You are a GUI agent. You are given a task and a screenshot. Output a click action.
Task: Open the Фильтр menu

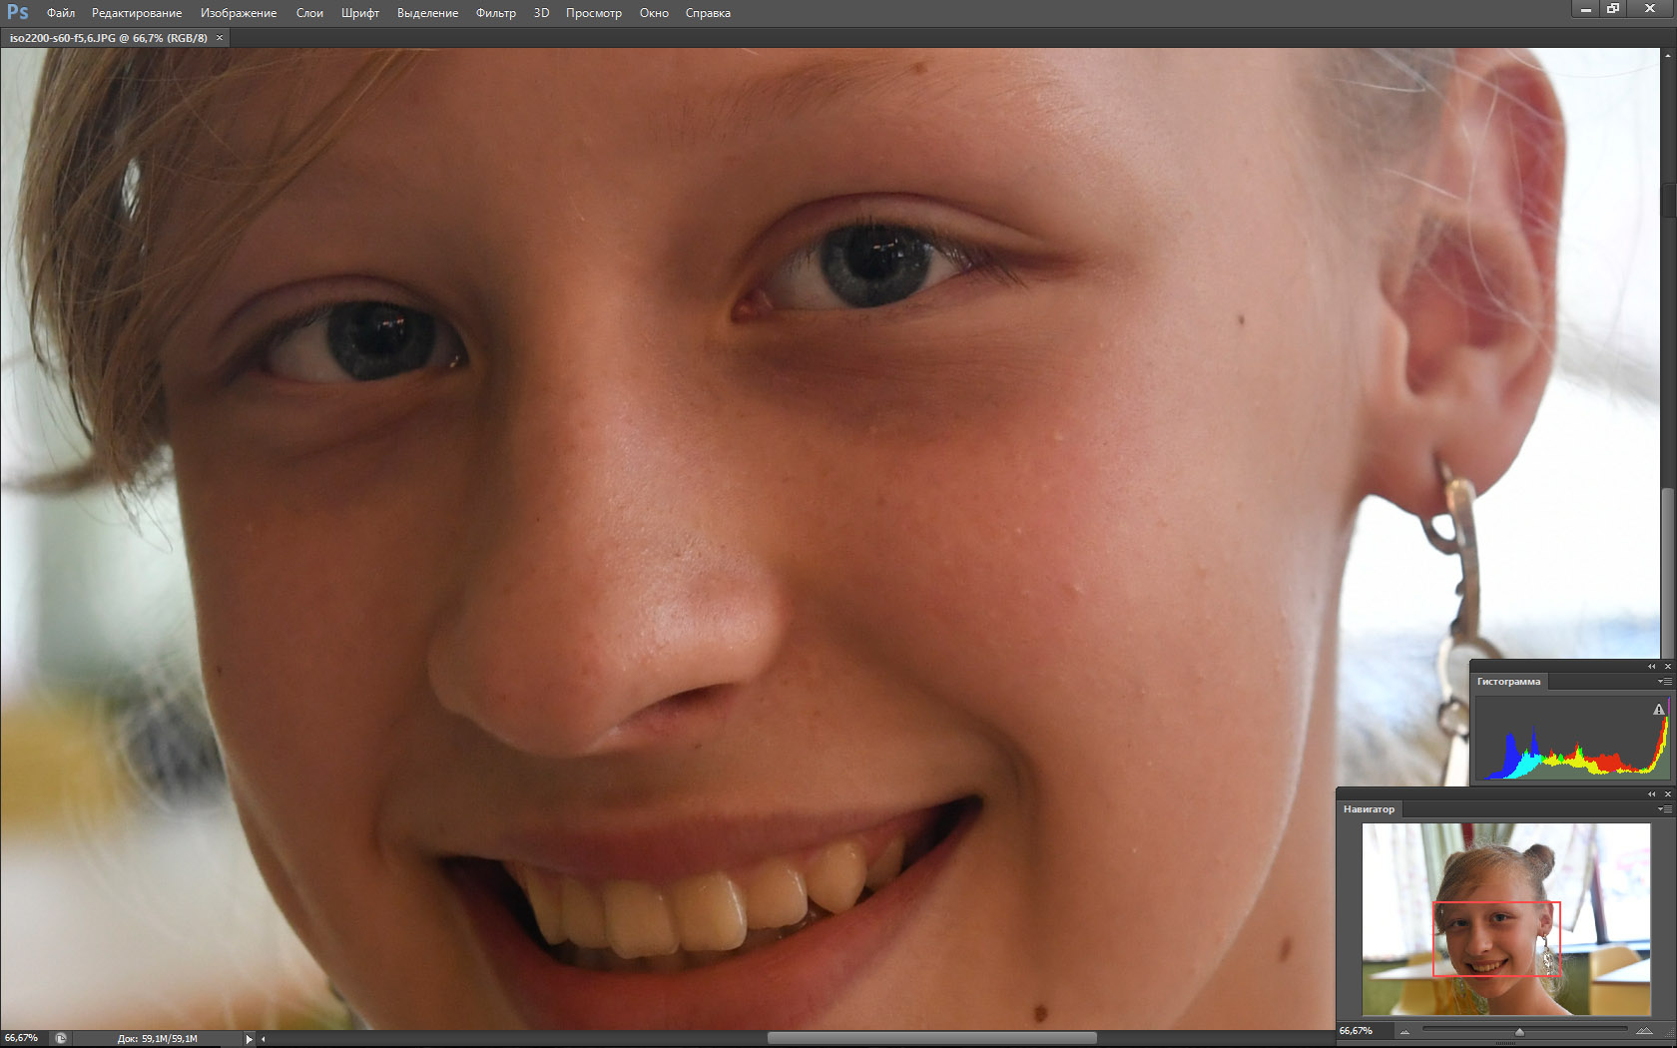(x=496, y=13)
